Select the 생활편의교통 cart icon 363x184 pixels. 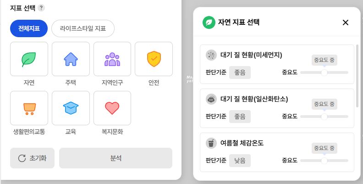pyautogui.click(x=29, y=108)
